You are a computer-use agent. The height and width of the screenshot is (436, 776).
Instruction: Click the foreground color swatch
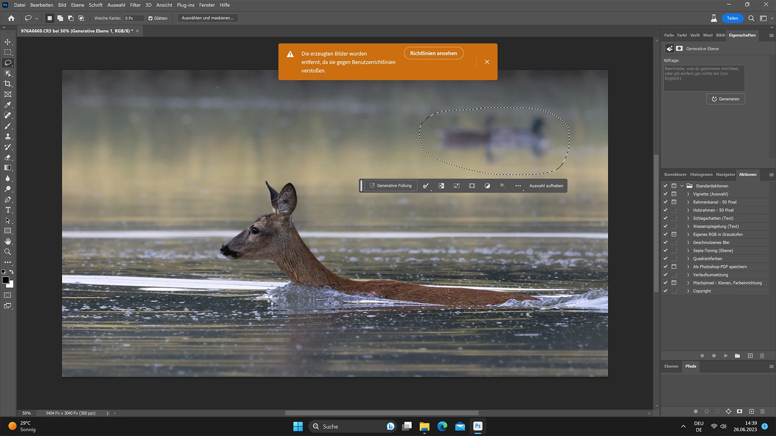pyautogui.click(x=5, y=280)
